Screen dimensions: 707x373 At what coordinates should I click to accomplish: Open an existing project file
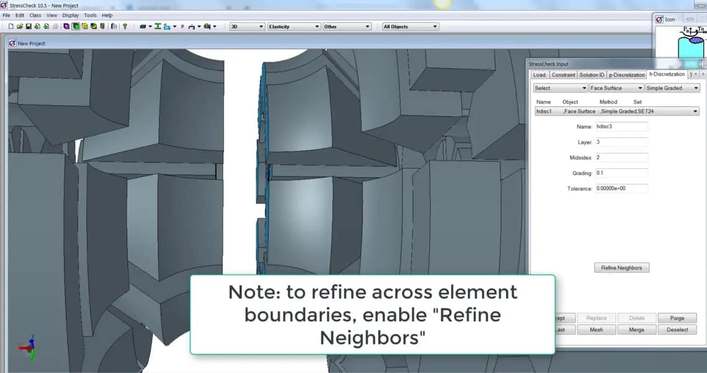click(x=19, y=26)
